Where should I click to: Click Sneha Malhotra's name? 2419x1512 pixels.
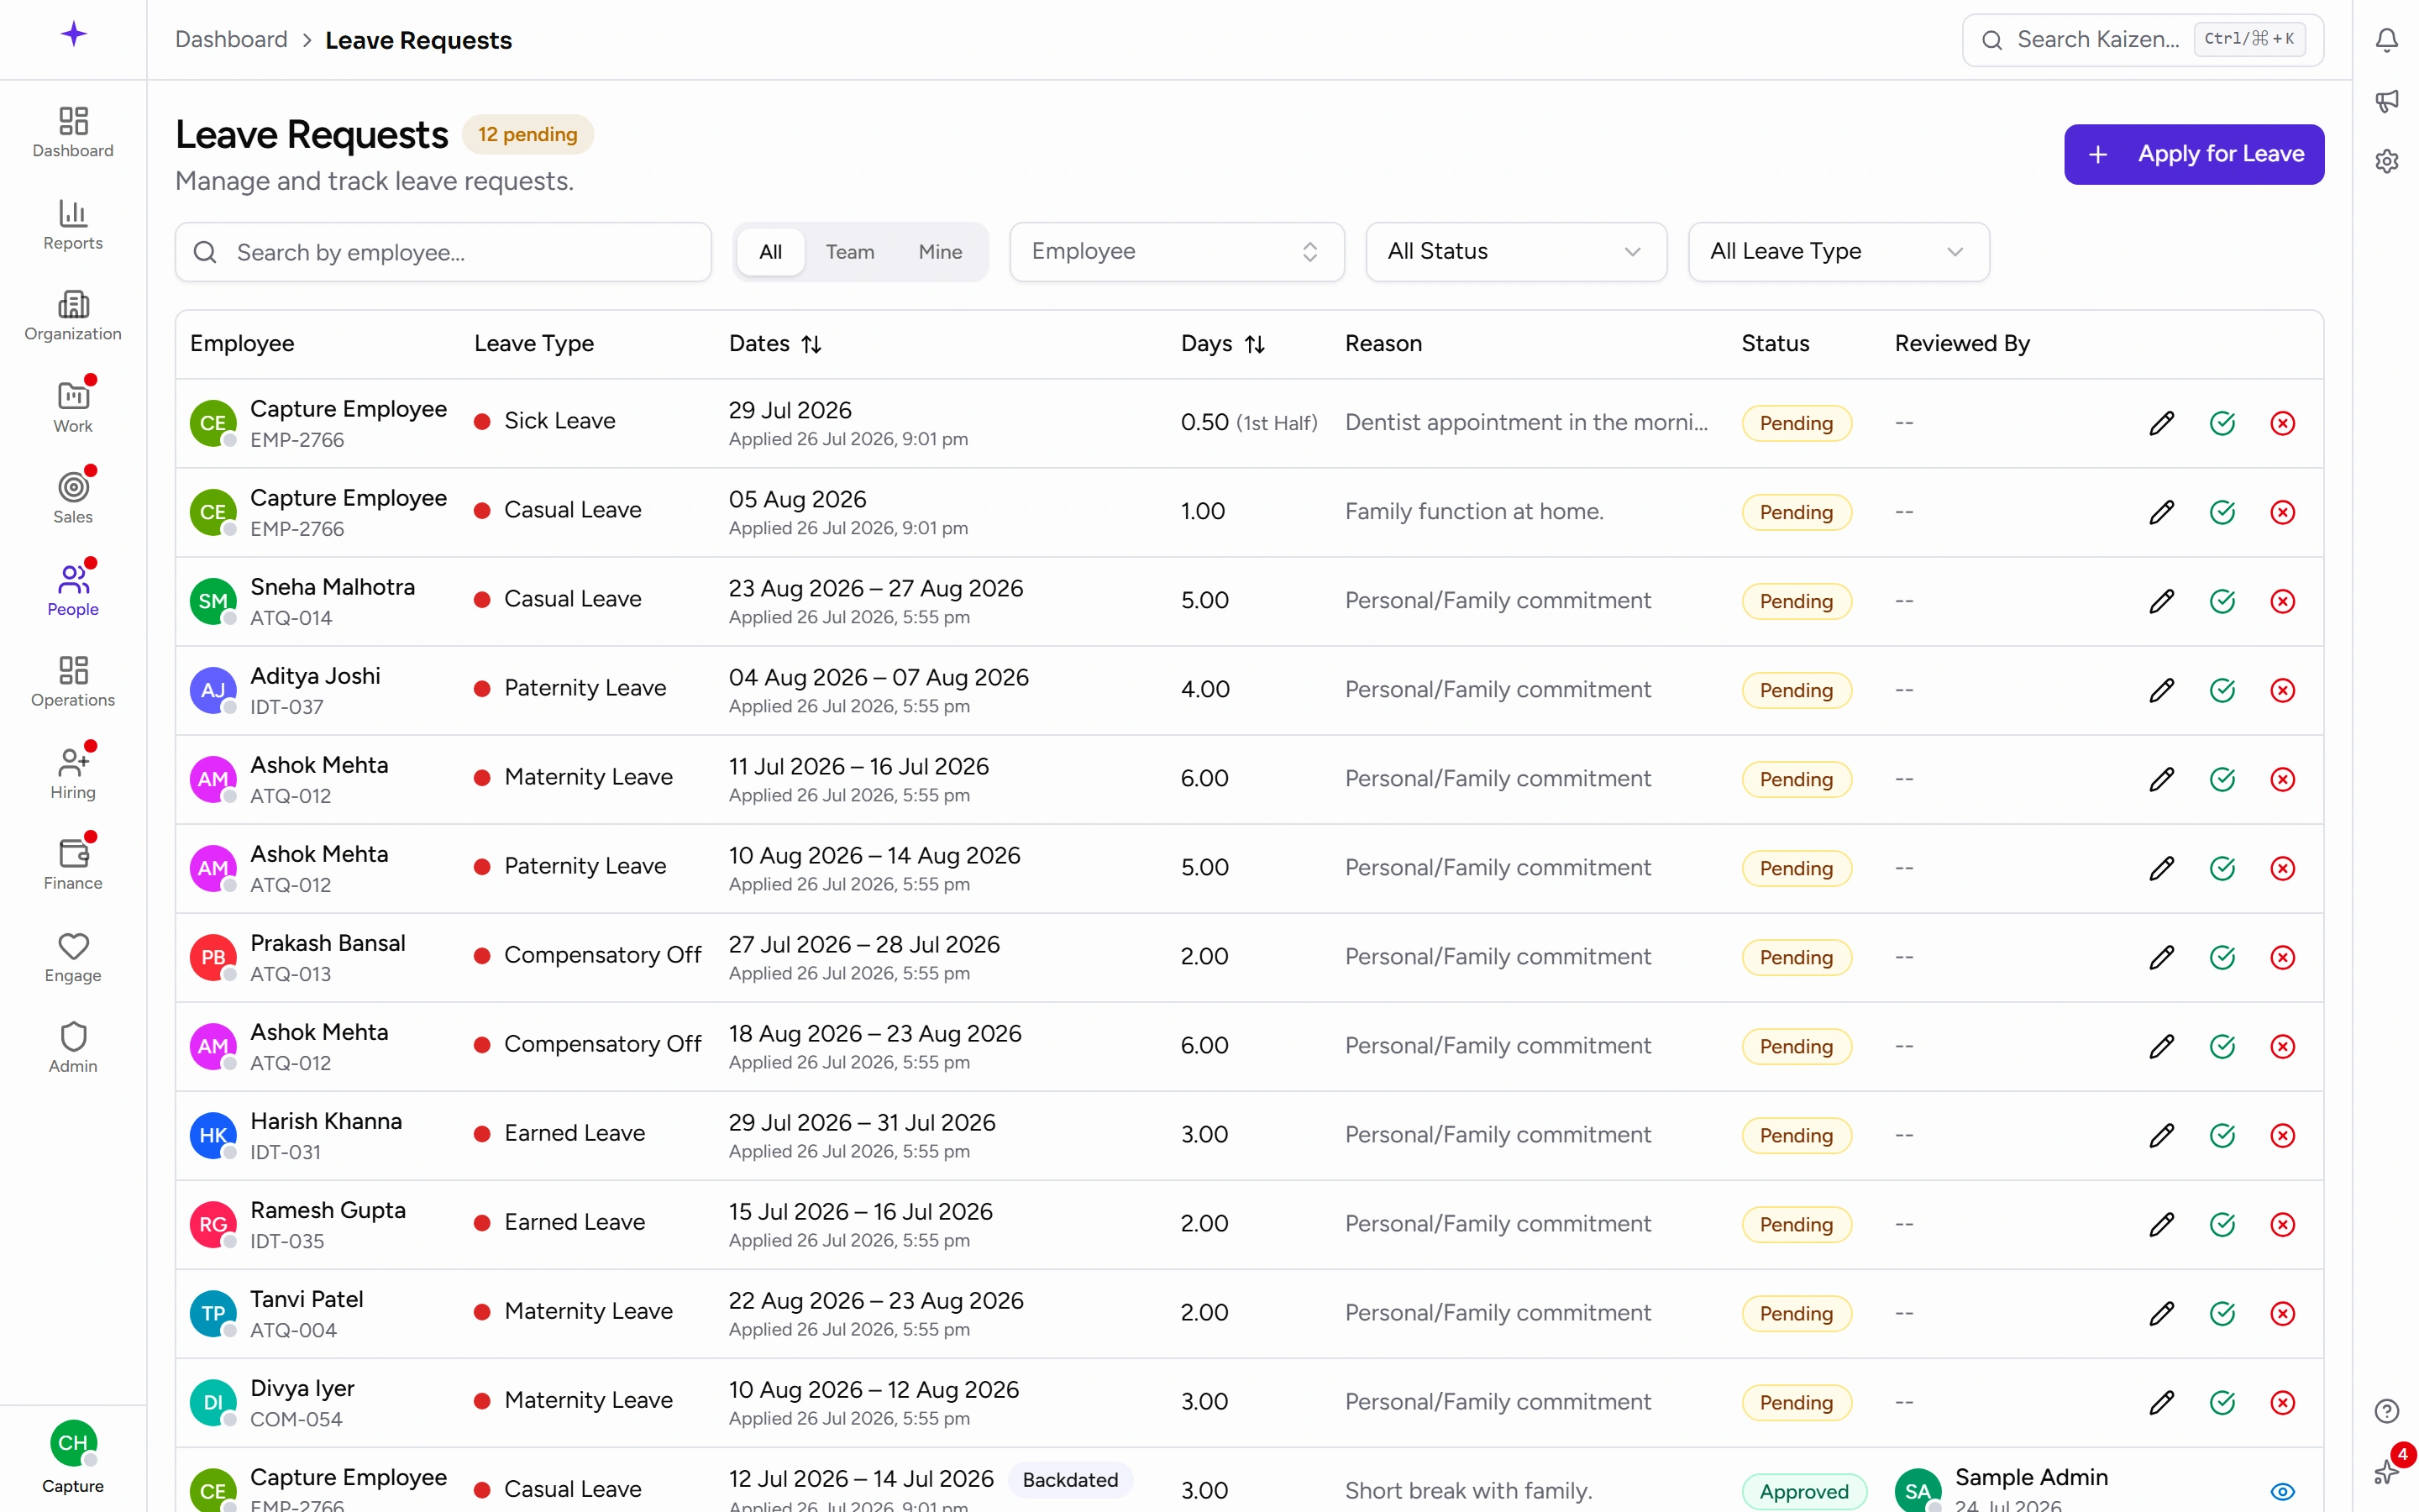pos(332,587)
